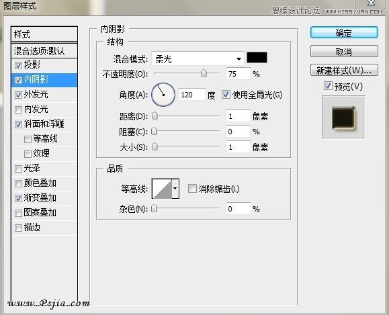Enable the 内发光 inner glow checkbox
This screenshot has height=315, width=389.
(18, 109)
